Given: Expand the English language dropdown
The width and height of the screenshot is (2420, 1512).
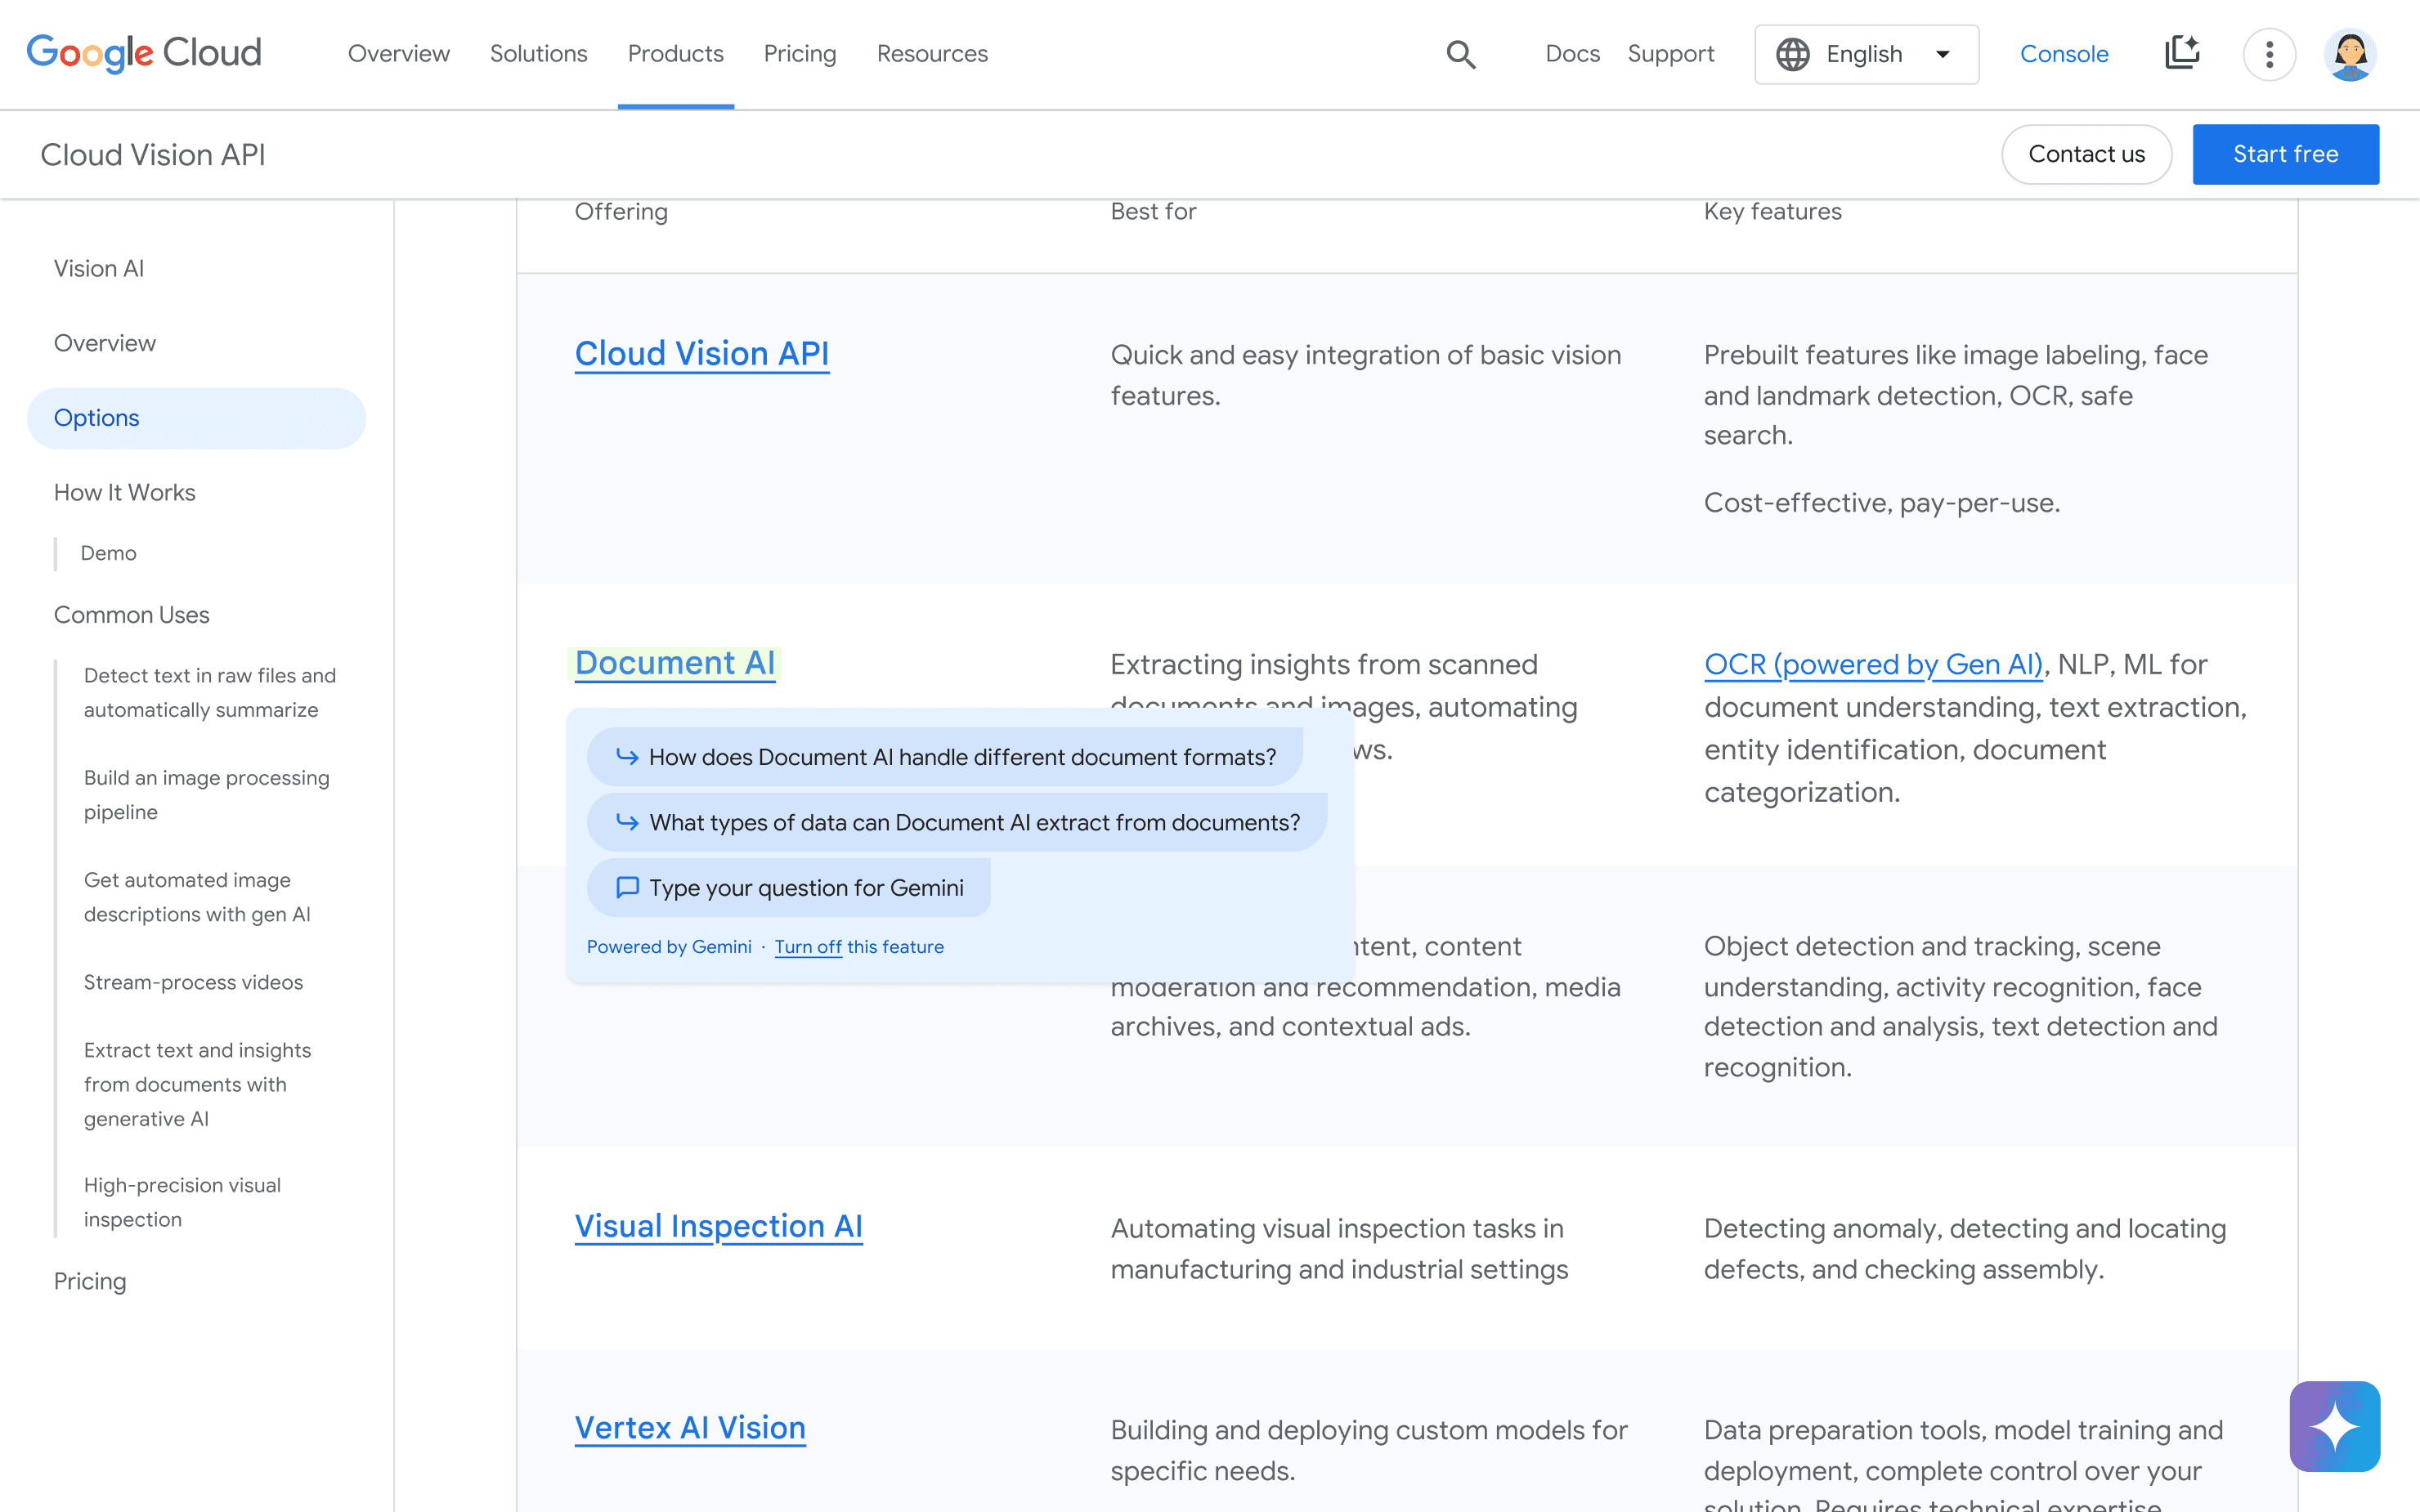Looking at the screenshot, I should 1942,54.
